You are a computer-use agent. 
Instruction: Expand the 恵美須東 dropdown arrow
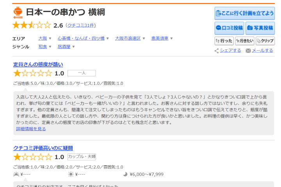pyautogui.click(x=171, y=39)
